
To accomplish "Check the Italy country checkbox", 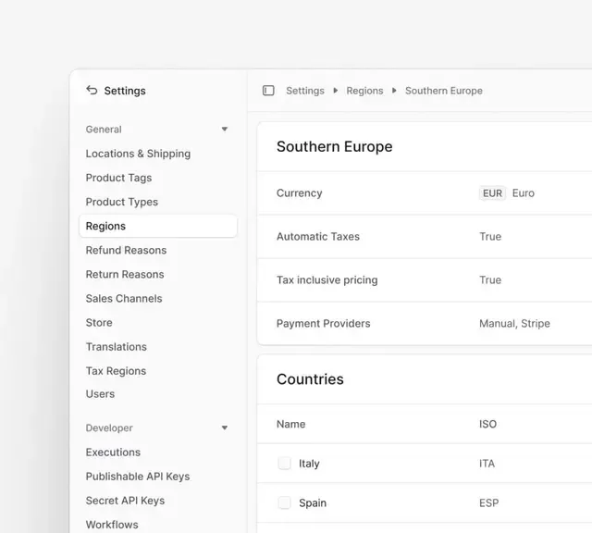I will tap(284, 463).
